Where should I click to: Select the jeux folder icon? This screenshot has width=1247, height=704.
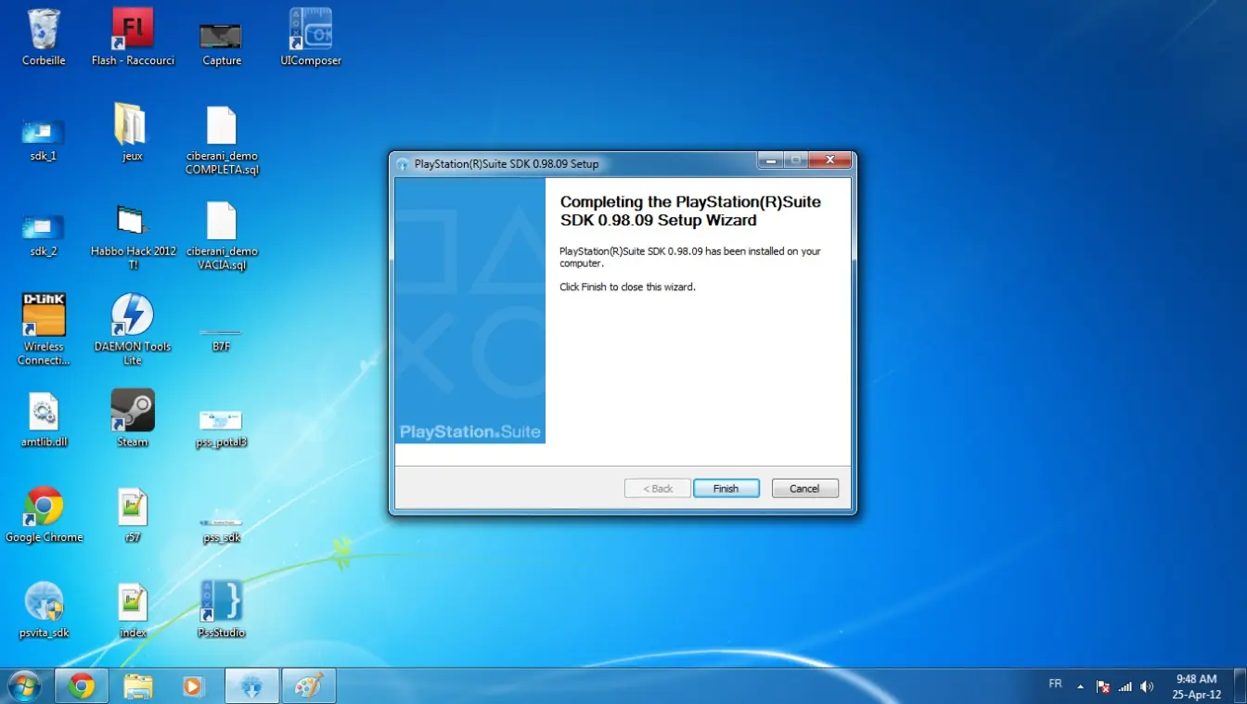[133, 133]
